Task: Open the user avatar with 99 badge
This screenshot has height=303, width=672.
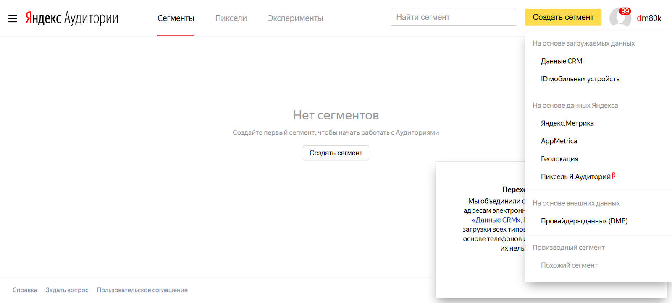Action: coord(620,17)
